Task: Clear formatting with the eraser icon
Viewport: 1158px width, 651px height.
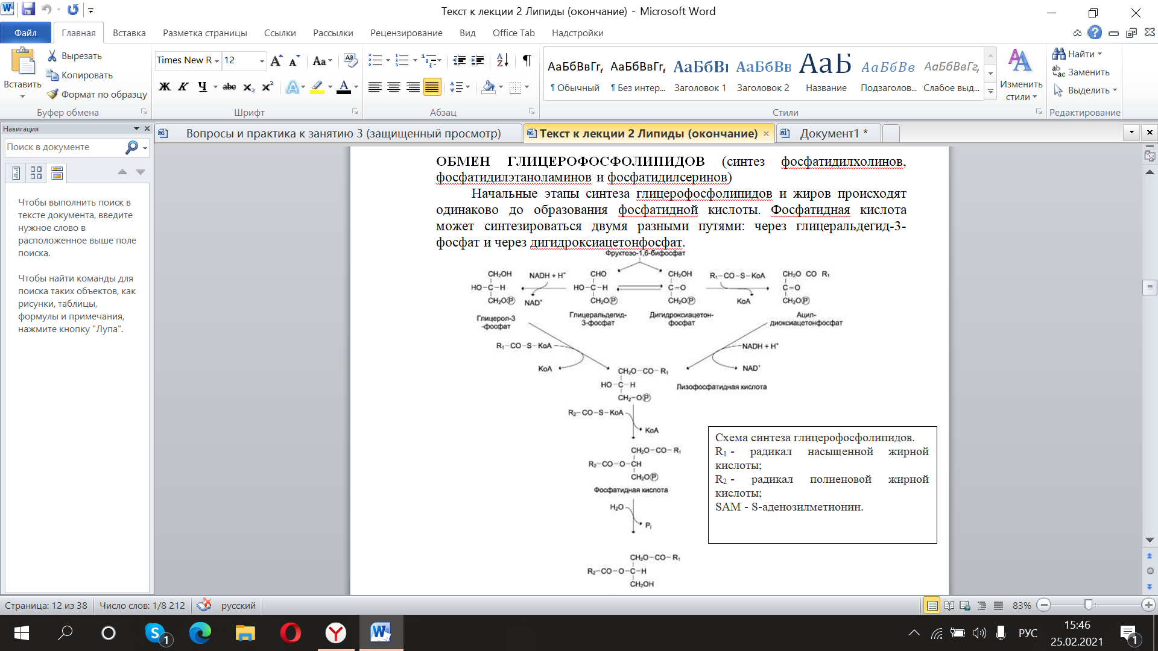Action: tap(350, 60)
